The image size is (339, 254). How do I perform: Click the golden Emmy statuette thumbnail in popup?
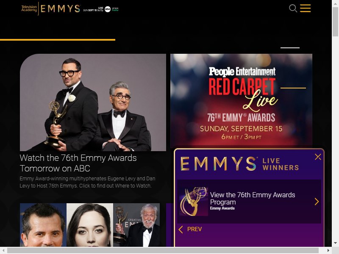[x=194, y=202]
